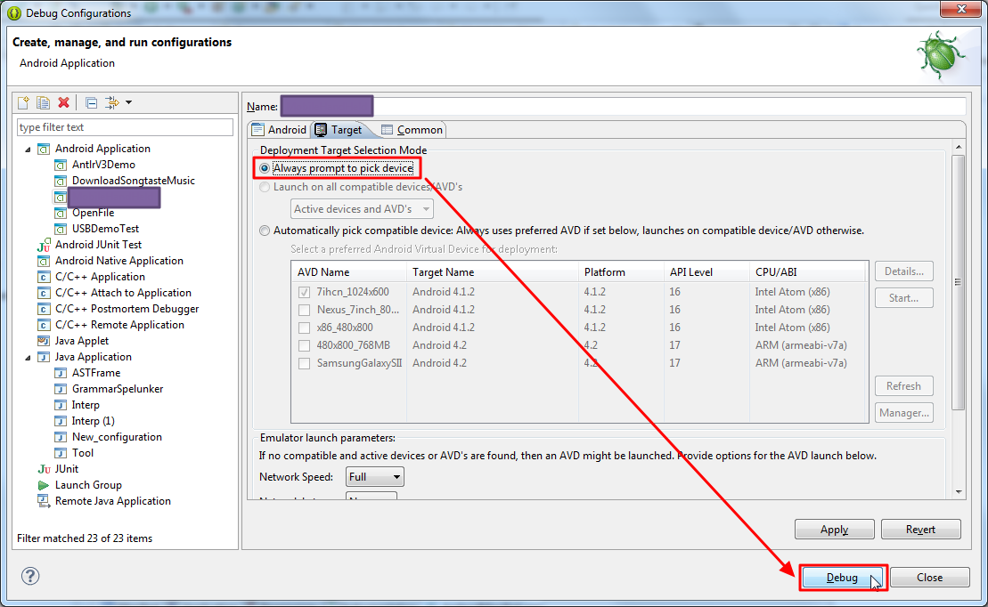Click the GrammarSpelunker configuration icon
The width and height of the screenshot is (988, 607).
[x=61, y=389]
